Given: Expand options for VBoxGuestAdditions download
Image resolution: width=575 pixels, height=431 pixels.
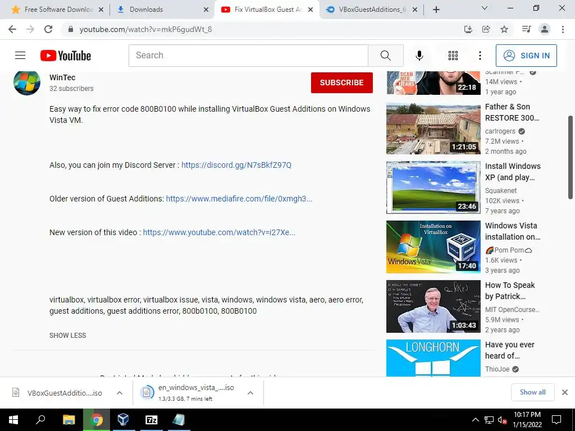Looking at the screenshot, I should [120, 393].
